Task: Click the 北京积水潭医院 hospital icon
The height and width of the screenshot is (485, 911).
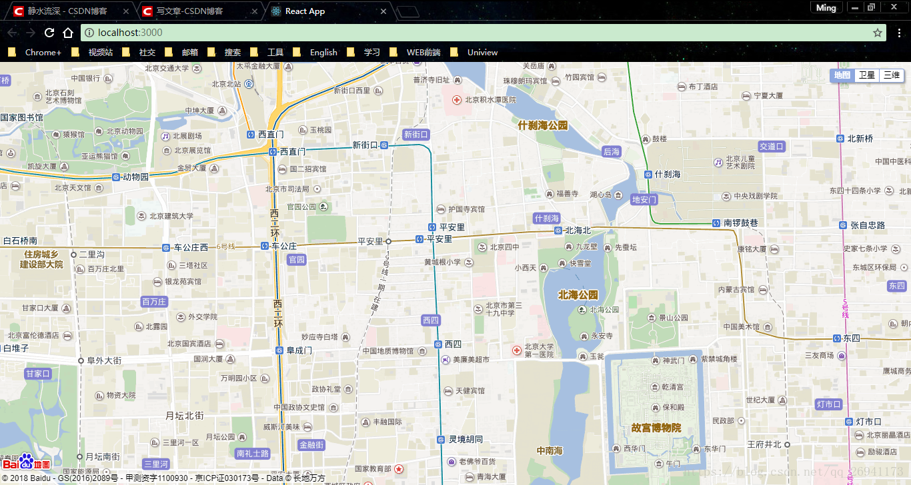Action: click(457, 100)
